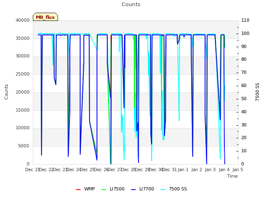Screen dimensions: 263x197
Task: Click the 50 right-axis tick label
Action: click(x=244, y=98)
